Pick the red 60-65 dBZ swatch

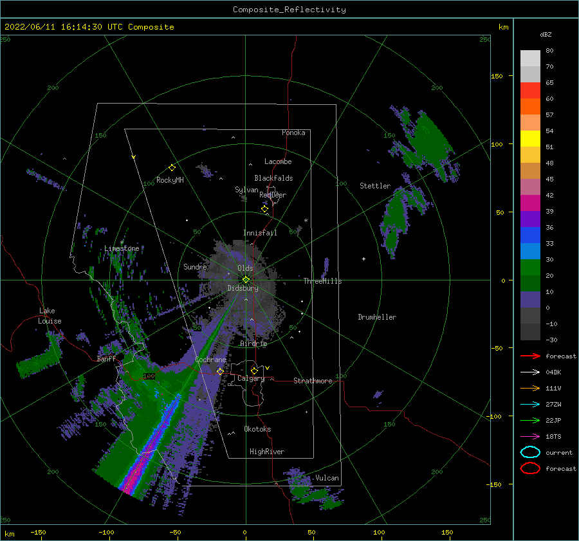click(x=530, y=91)
